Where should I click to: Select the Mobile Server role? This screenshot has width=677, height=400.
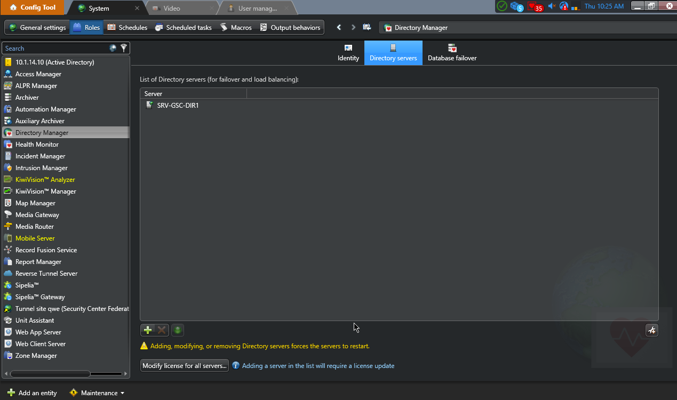coord(35,238)
